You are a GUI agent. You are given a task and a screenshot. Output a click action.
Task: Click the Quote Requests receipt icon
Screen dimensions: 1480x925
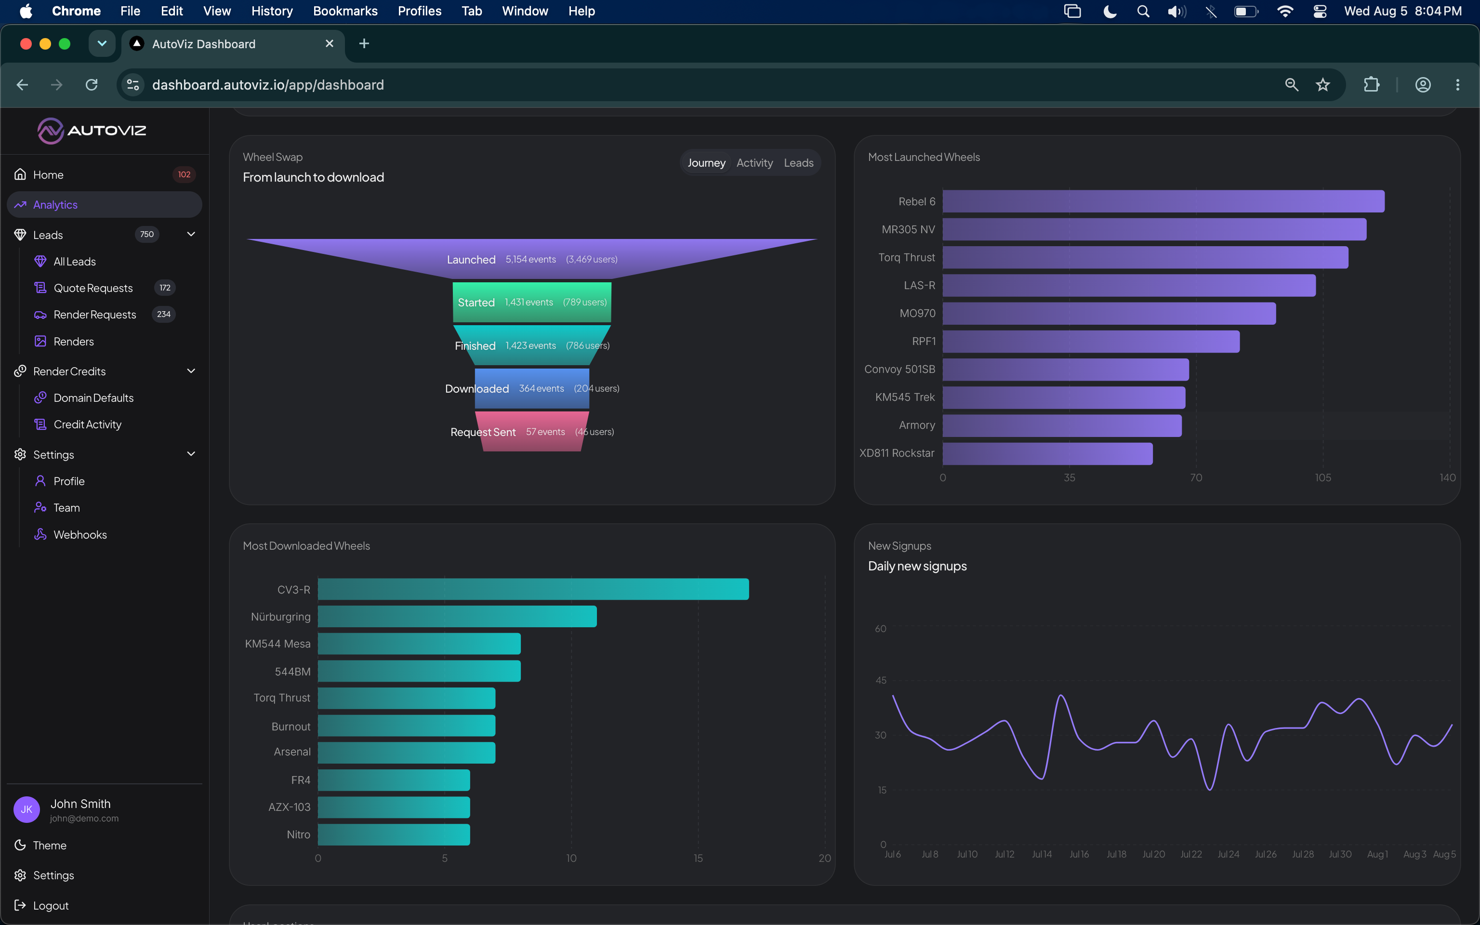pos(40,288)
